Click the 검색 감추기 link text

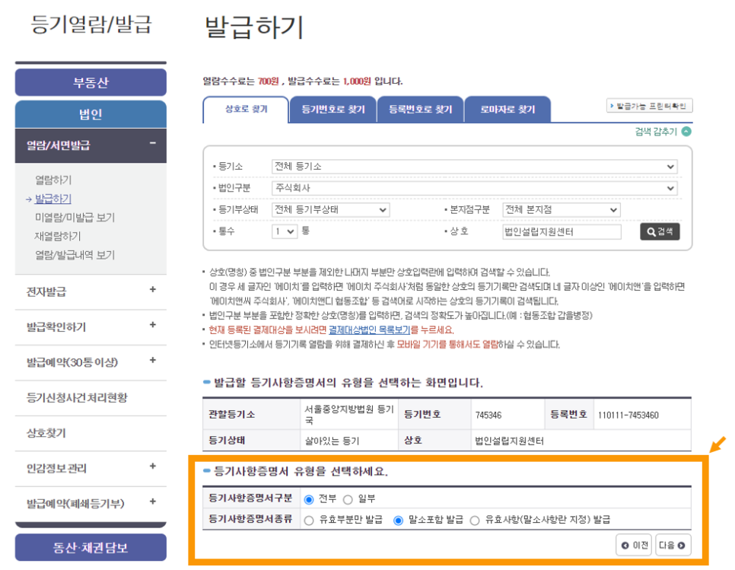656,132
